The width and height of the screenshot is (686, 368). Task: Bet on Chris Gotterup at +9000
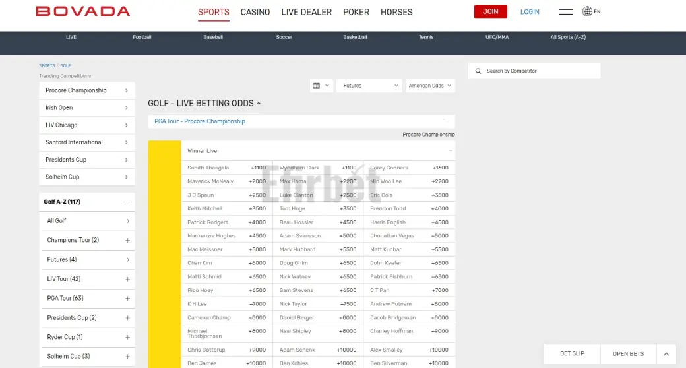tap(227, 350)
